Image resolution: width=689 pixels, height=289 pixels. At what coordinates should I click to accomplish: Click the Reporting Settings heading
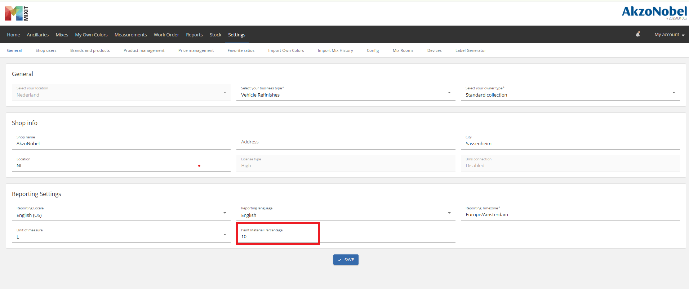pos(36,194)
